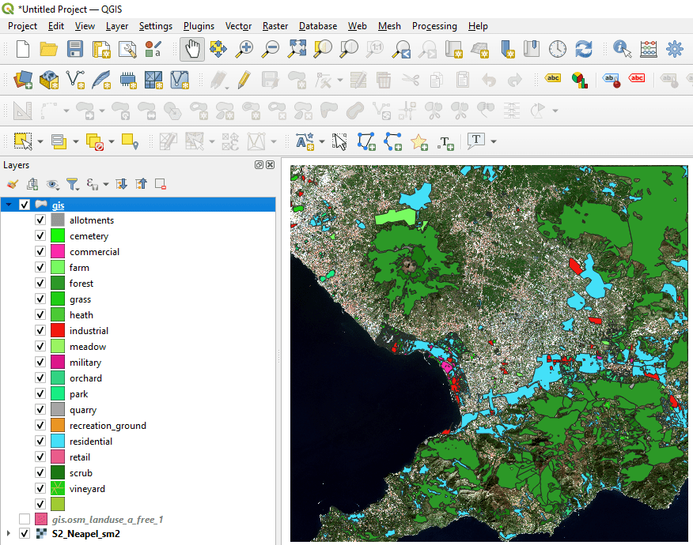Open the legend filter expression dropdown

pyautogui.click(x=105, y=183)
